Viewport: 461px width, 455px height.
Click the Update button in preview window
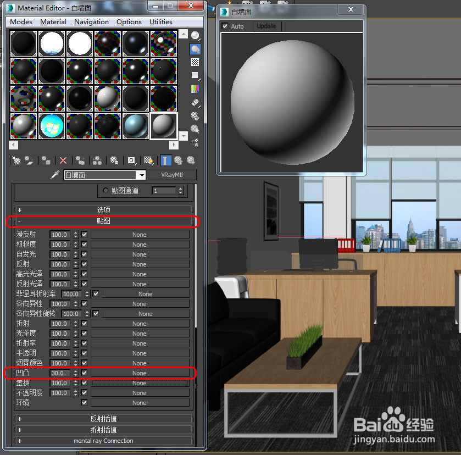[x=266, y=26]
